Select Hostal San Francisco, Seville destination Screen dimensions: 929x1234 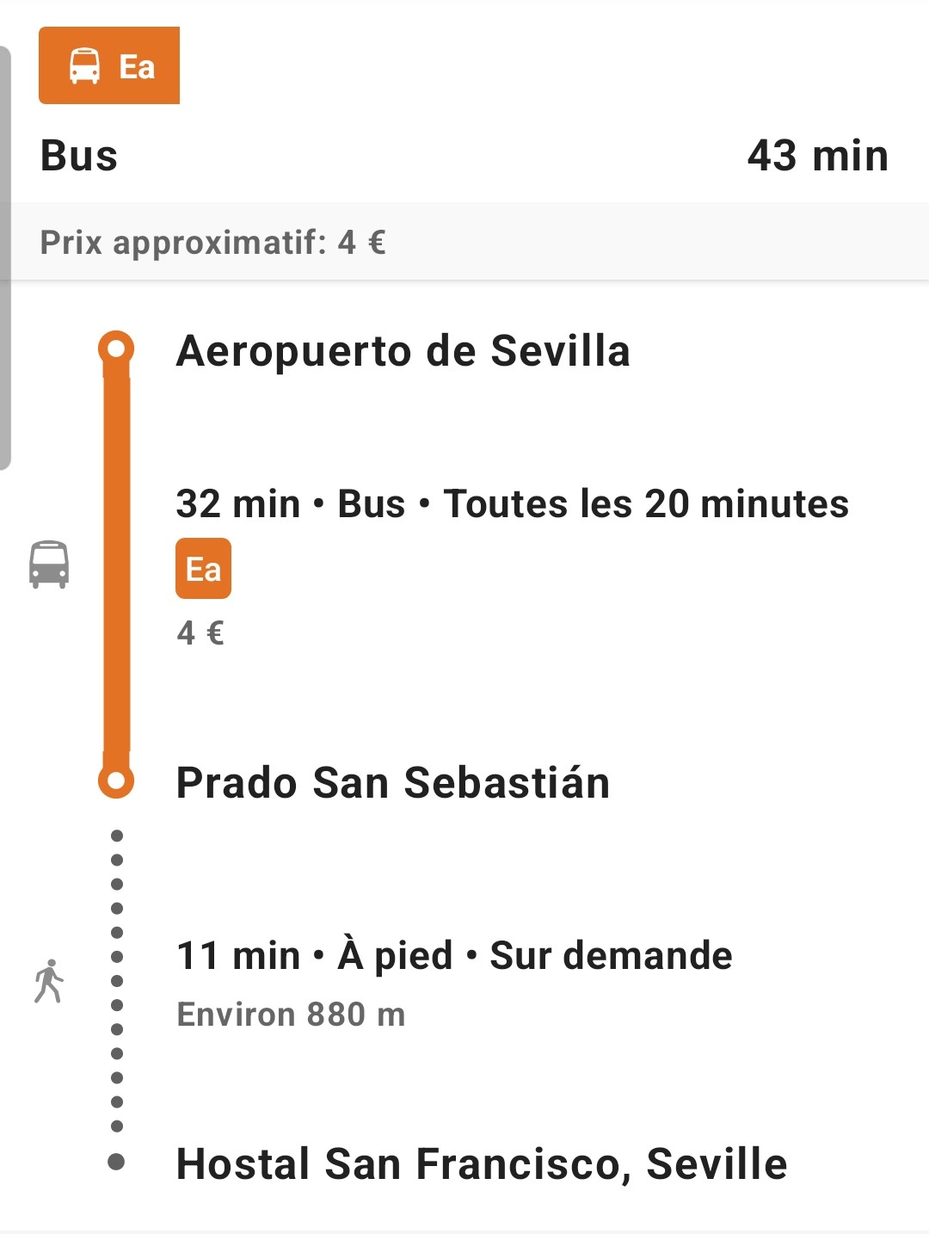click(x=482, y=1163)
